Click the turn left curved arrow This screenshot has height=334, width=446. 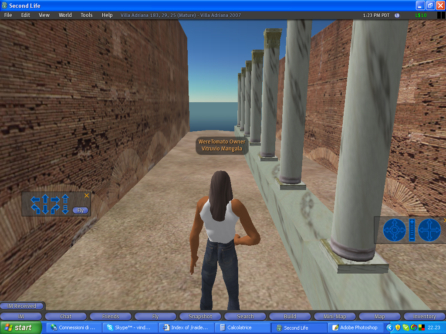tap(35, 209)
